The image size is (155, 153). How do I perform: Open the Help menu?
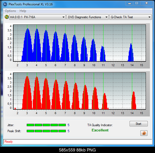(23, 11)
